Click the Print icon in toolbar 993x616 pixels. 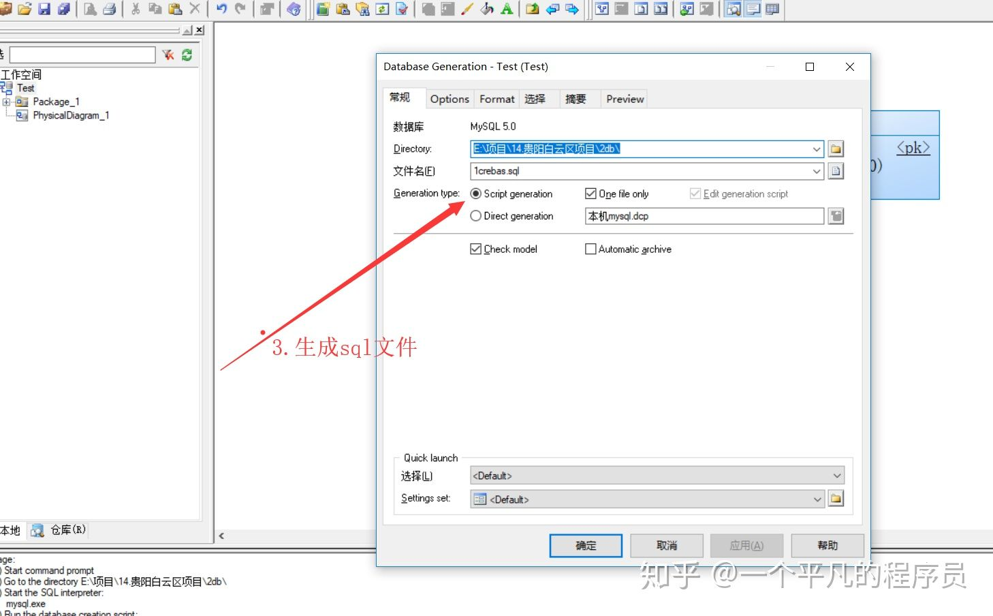[109, 9]
